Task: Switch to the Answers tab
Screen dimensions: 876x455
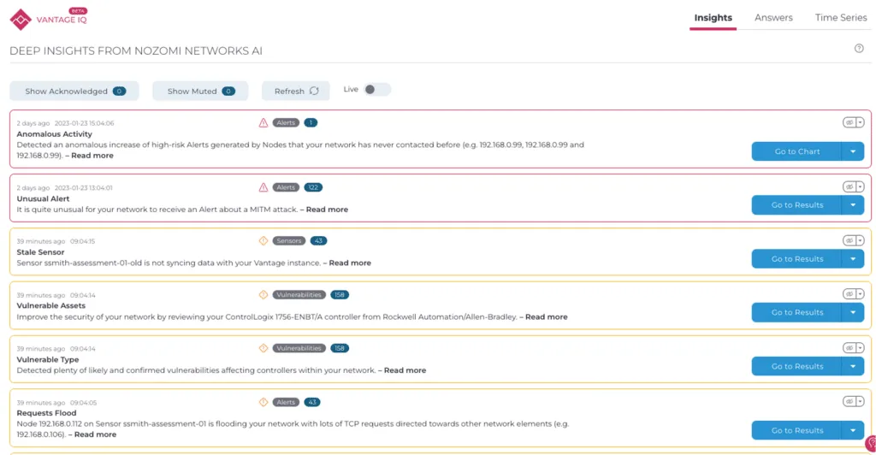Action: pyautogui.click(x=773, y=18)
